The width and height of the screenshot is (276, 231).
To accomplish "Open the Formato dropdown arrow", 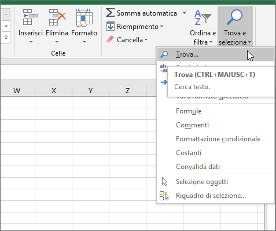I will [84, 42].
